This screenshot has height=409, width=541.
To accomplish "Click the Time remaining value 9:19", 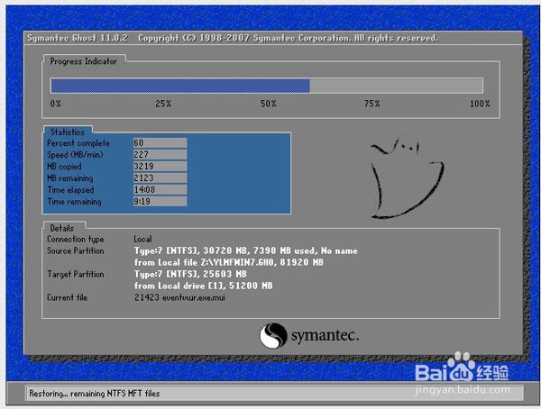I will pyautogui.click(x=160, y=202).
